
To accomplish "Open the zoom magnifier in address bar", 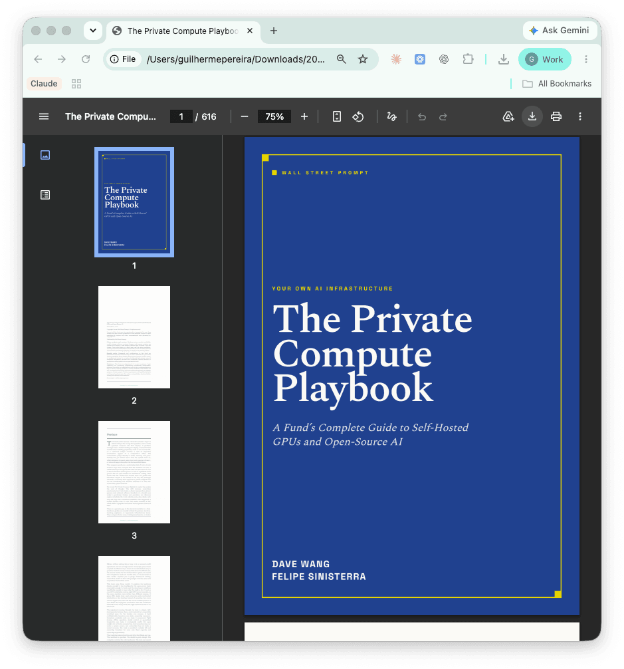I will [342, 59].
